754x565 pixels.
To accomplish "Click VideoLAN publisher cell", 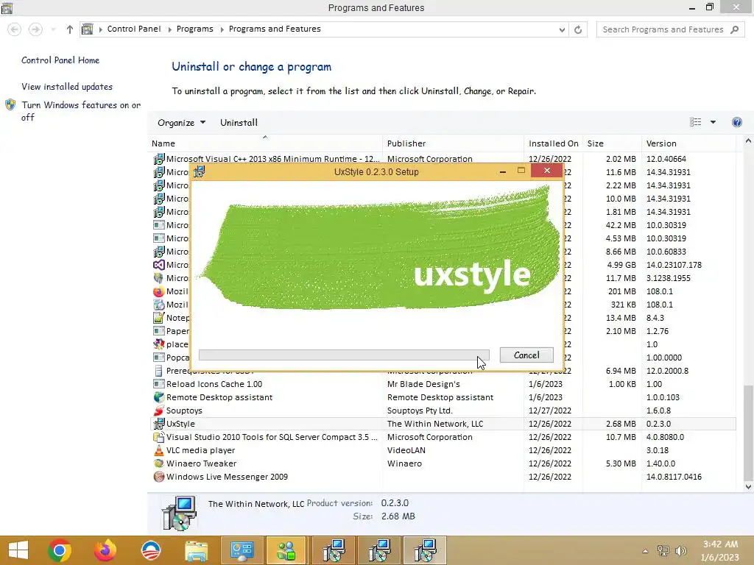I will click(x=406, y=450).
